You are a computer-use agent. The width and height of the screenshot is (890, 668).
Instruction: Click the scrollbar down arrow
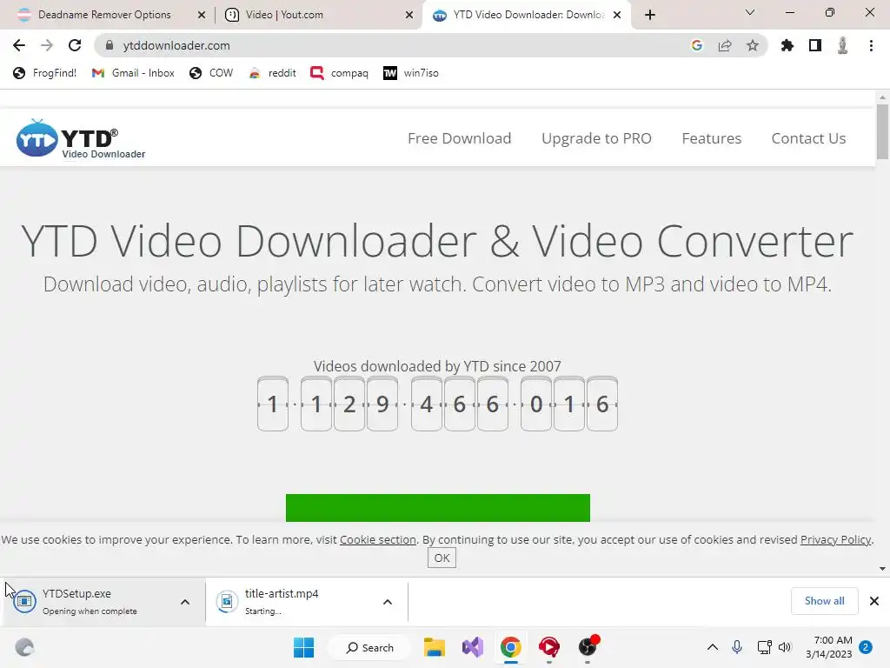882,569
